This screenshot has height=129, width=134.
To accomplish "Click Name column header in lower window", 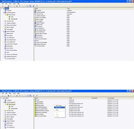I will click(51, 98).
